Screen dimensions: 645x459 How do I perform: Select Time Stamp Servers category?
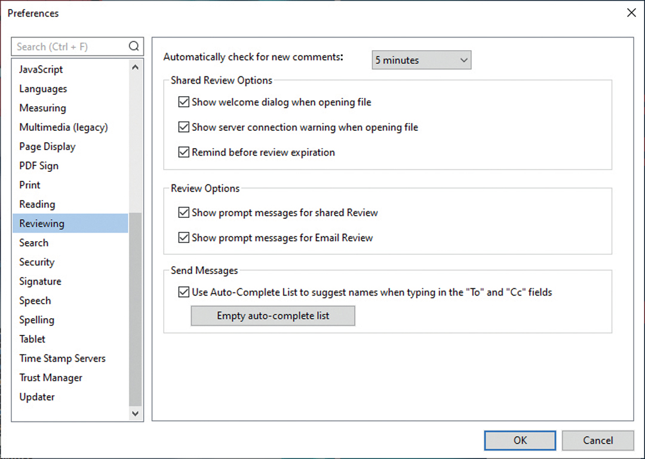tap(62, 358)
